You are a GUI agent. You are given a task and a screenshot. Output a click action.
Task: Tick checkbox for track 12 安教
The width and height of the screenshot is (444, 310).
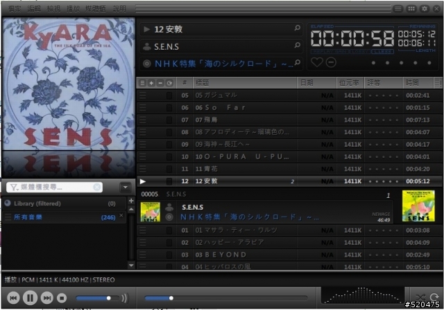click(x=169, y=181)
